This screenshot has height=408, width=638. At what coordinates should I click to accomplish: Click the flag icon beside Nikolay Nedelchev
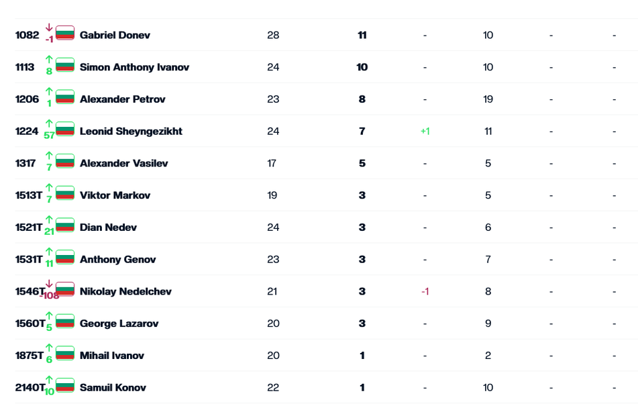pyautogui.click(x=65, y=289)
